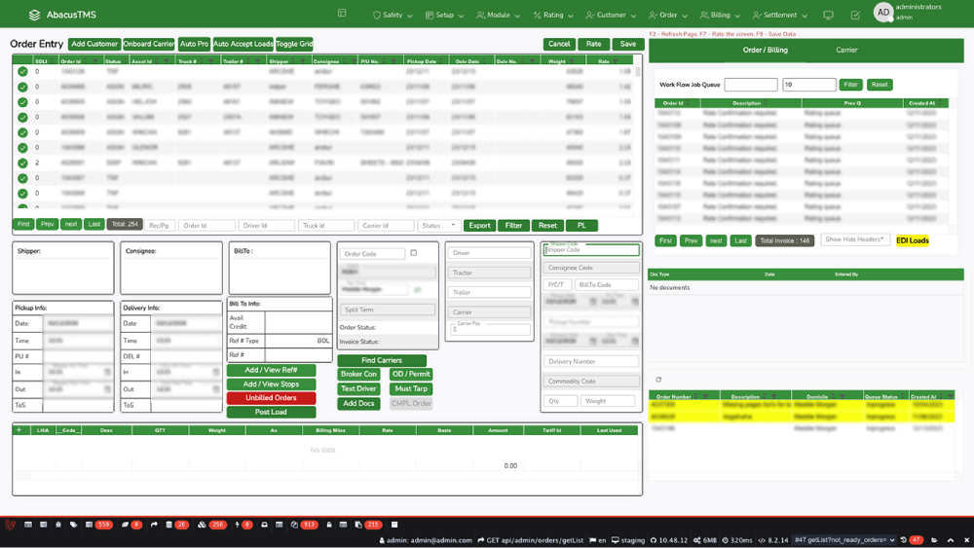Toggle the checkbox beside Order Code

point(414,253)
